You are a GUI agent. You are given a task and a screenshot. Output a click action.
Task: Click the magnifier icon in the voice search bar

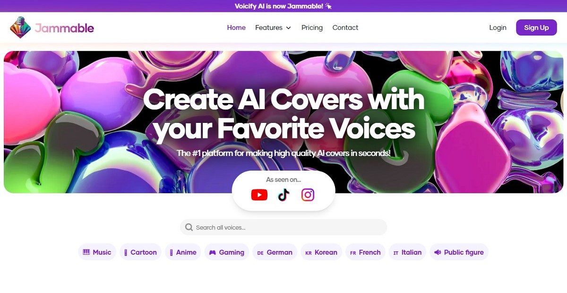(x=189, y=227)
